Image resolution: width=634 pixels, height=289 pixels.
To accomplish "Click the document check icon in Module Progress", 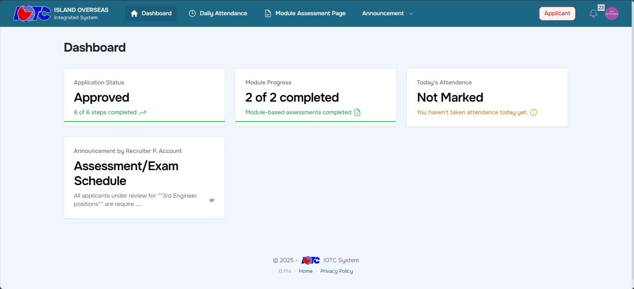I will tap(357, 113).
